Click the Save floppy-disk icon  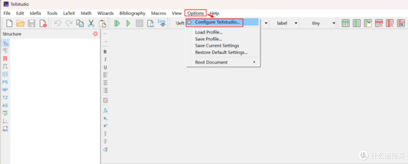(32, 23)
